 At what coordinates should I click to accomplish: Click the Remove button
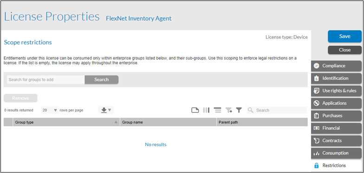click(20, 98)
